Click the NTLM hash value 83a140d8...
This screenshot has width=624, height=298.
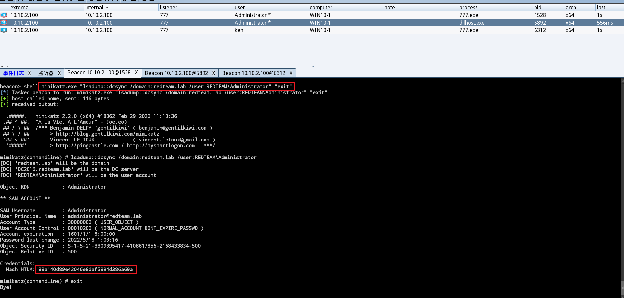(86, 269)
